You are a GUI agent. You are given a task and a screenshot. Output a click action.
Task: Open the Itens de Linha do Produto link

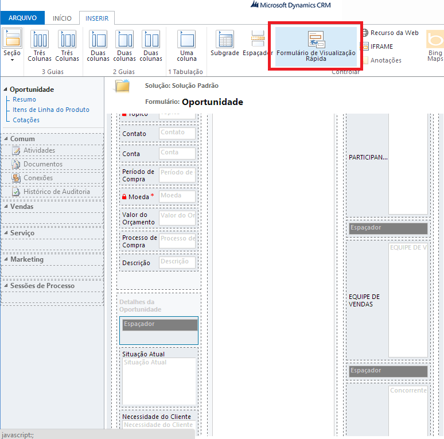pos(51,110)
